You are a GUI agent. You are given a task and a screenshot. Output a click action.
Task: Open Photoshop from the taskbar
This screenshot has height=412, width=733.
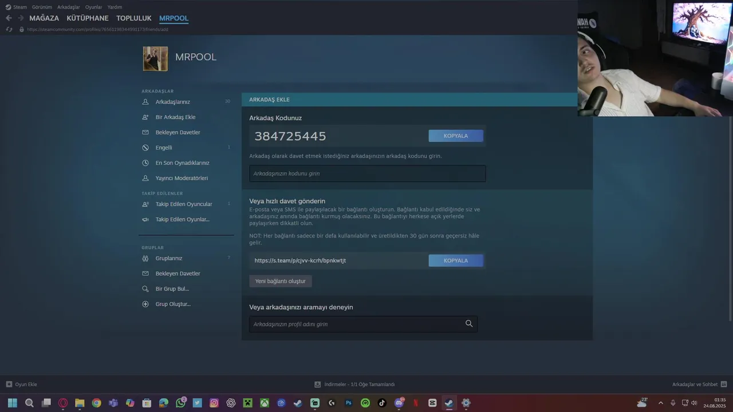348,403
